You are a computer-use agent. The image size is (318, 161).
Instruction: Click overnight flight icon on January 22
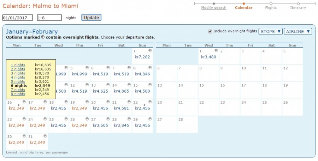point(150,102)
